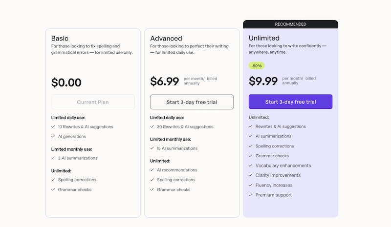The width and height of the screenshot is (391, 227).
Task: Select the Unlimited plan title
Action: coord(264,38)
